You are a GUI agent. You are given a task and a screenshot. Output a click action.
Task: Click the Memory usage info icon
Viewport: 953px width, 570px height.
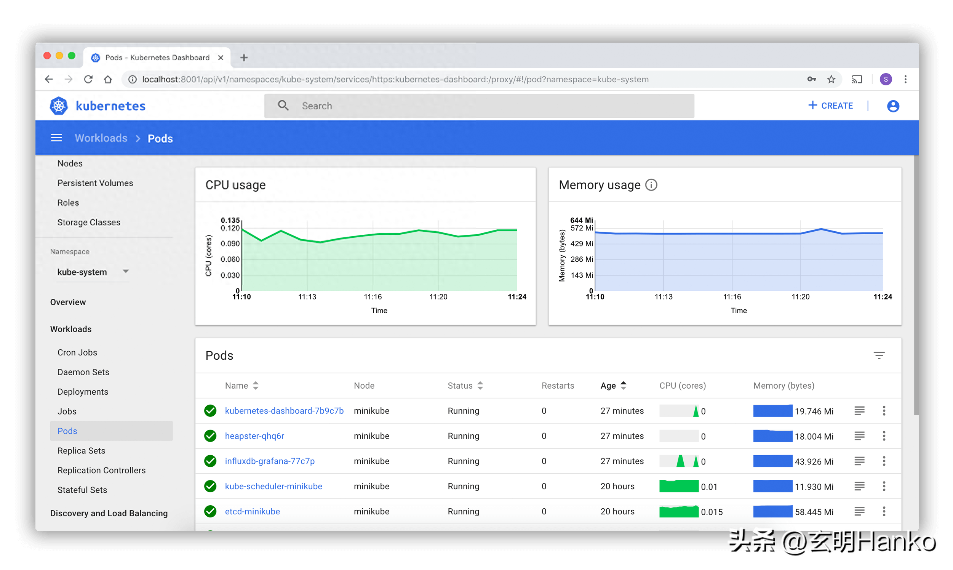(x=651, y=185)
